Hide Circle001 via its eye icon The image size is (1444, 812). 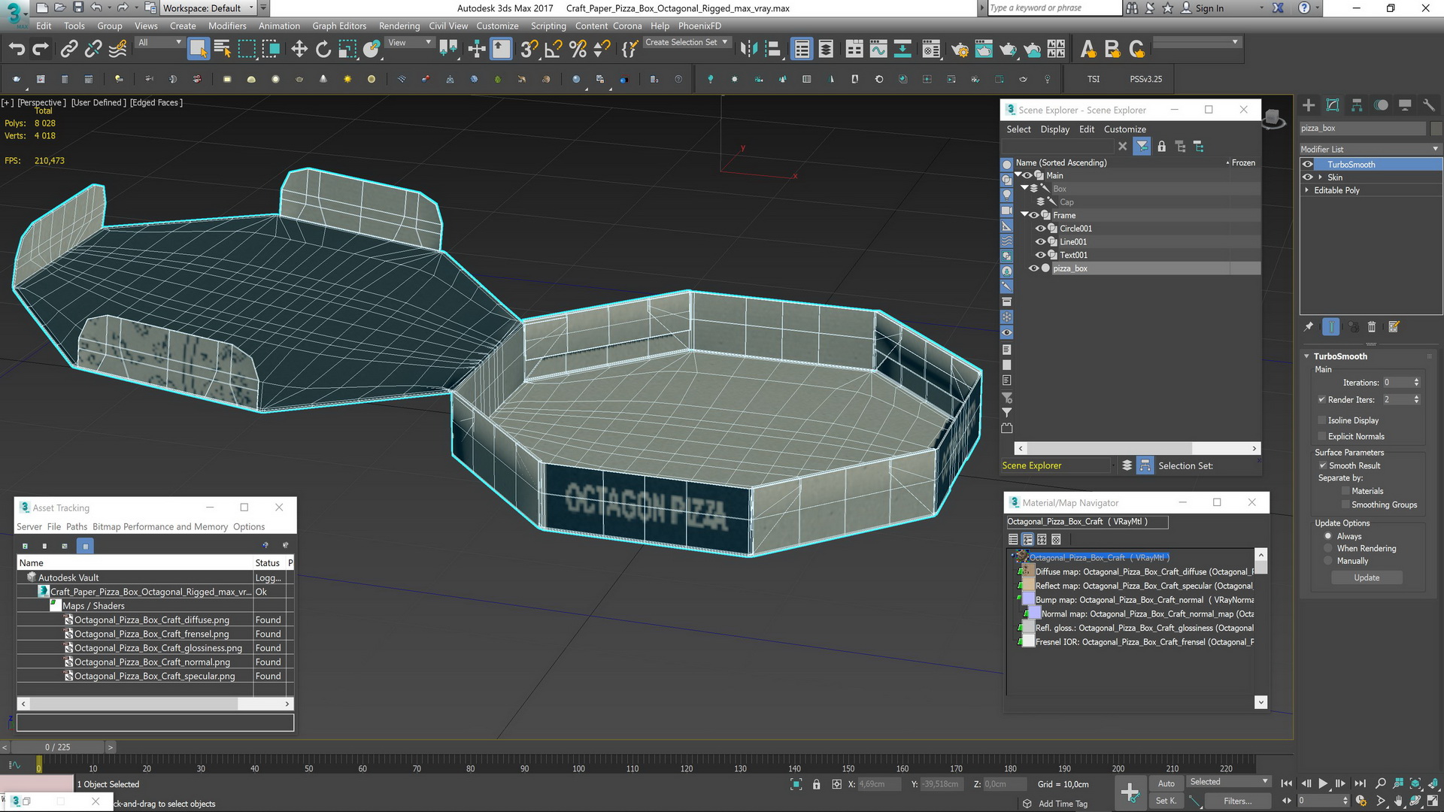coord(1041,229)
